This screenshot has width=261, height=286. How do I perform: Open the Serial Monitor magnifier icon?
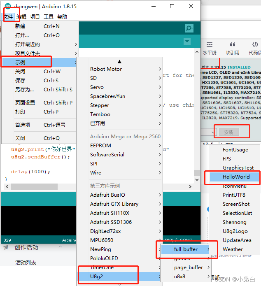click(189, 28)
